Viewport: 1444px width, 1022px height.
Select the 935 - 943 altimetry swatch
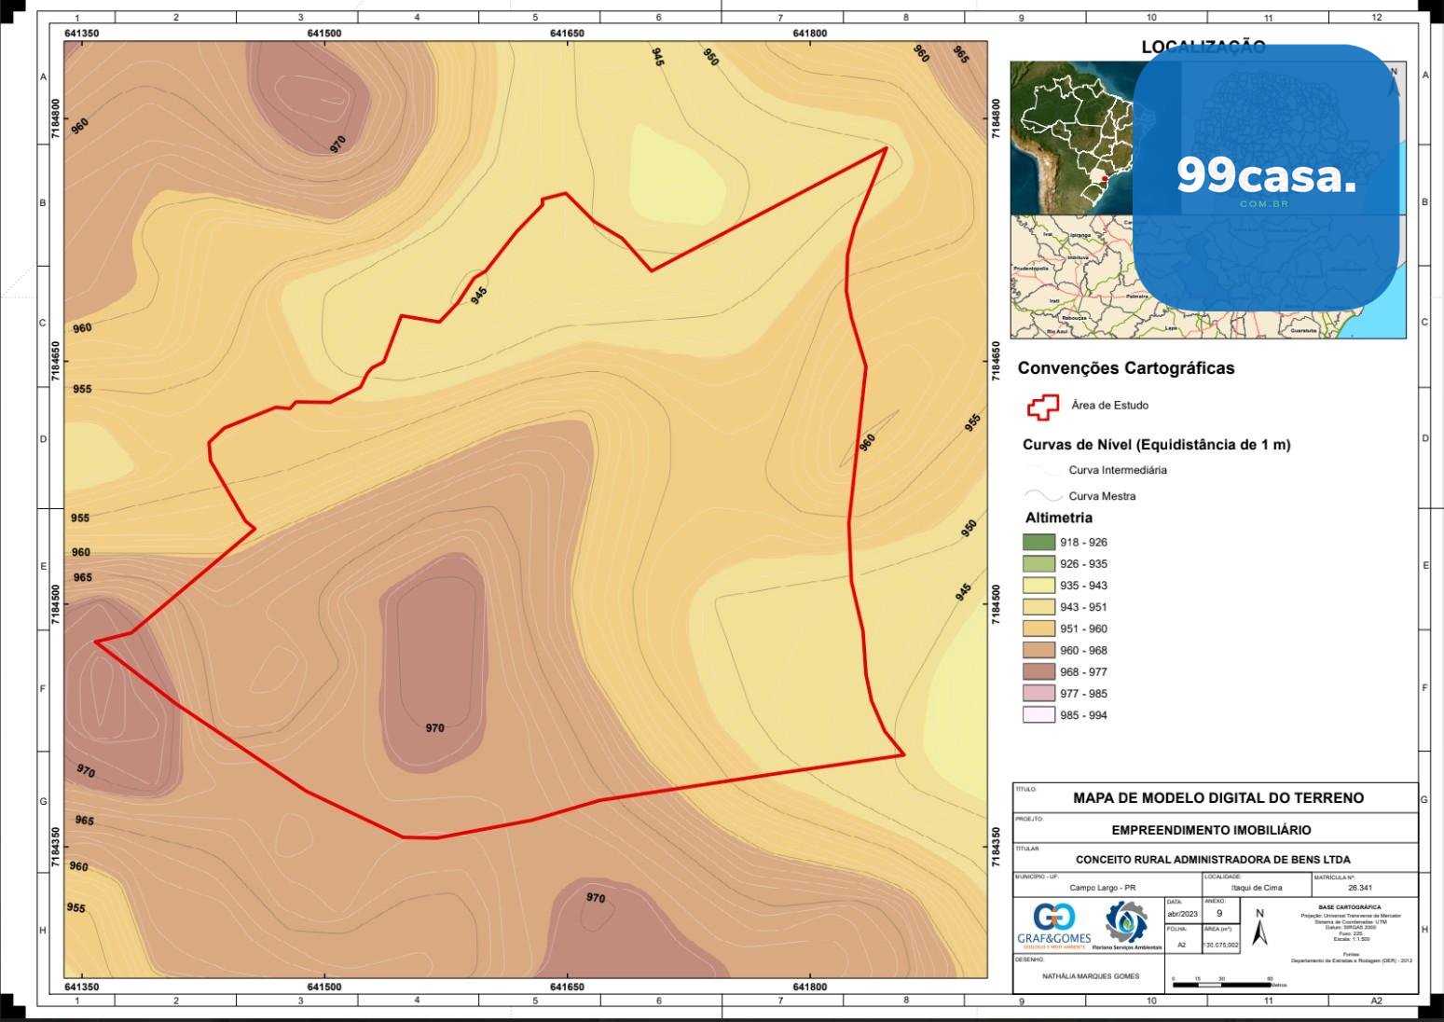pyautogui.click(x=1038, y=586)
